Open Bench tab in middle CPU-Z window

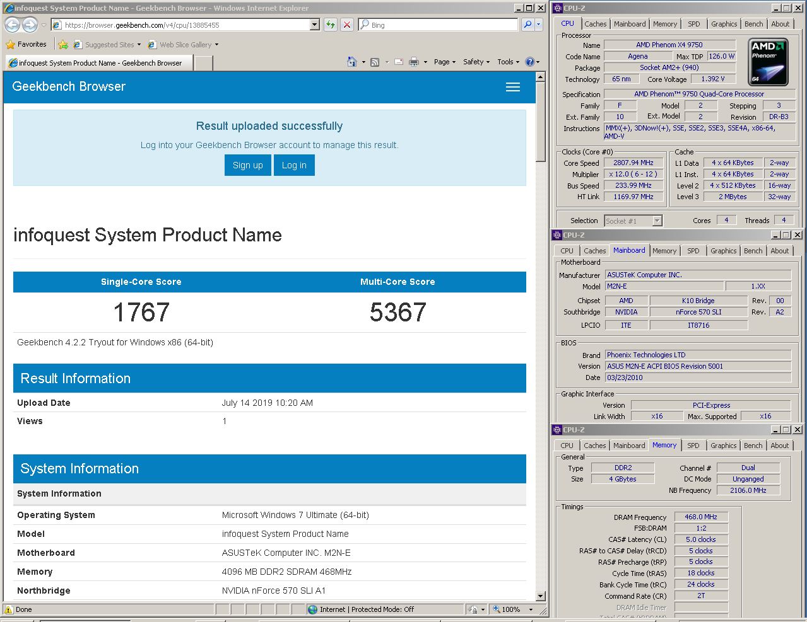tap(753, 251)
